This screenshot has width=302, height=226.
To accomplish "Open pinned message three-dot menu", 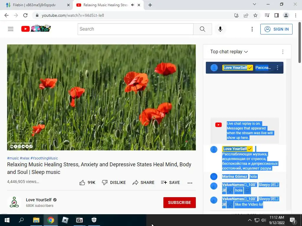I will pyautogui.click(x=277, y=68).
